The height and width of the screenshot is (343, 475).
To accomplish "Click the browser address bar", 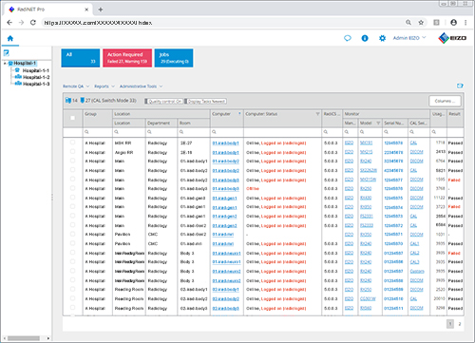I will coord(221,23).
